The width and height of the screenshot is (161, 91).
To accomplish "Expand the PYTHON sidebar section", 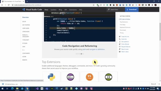I will (25, 43).
